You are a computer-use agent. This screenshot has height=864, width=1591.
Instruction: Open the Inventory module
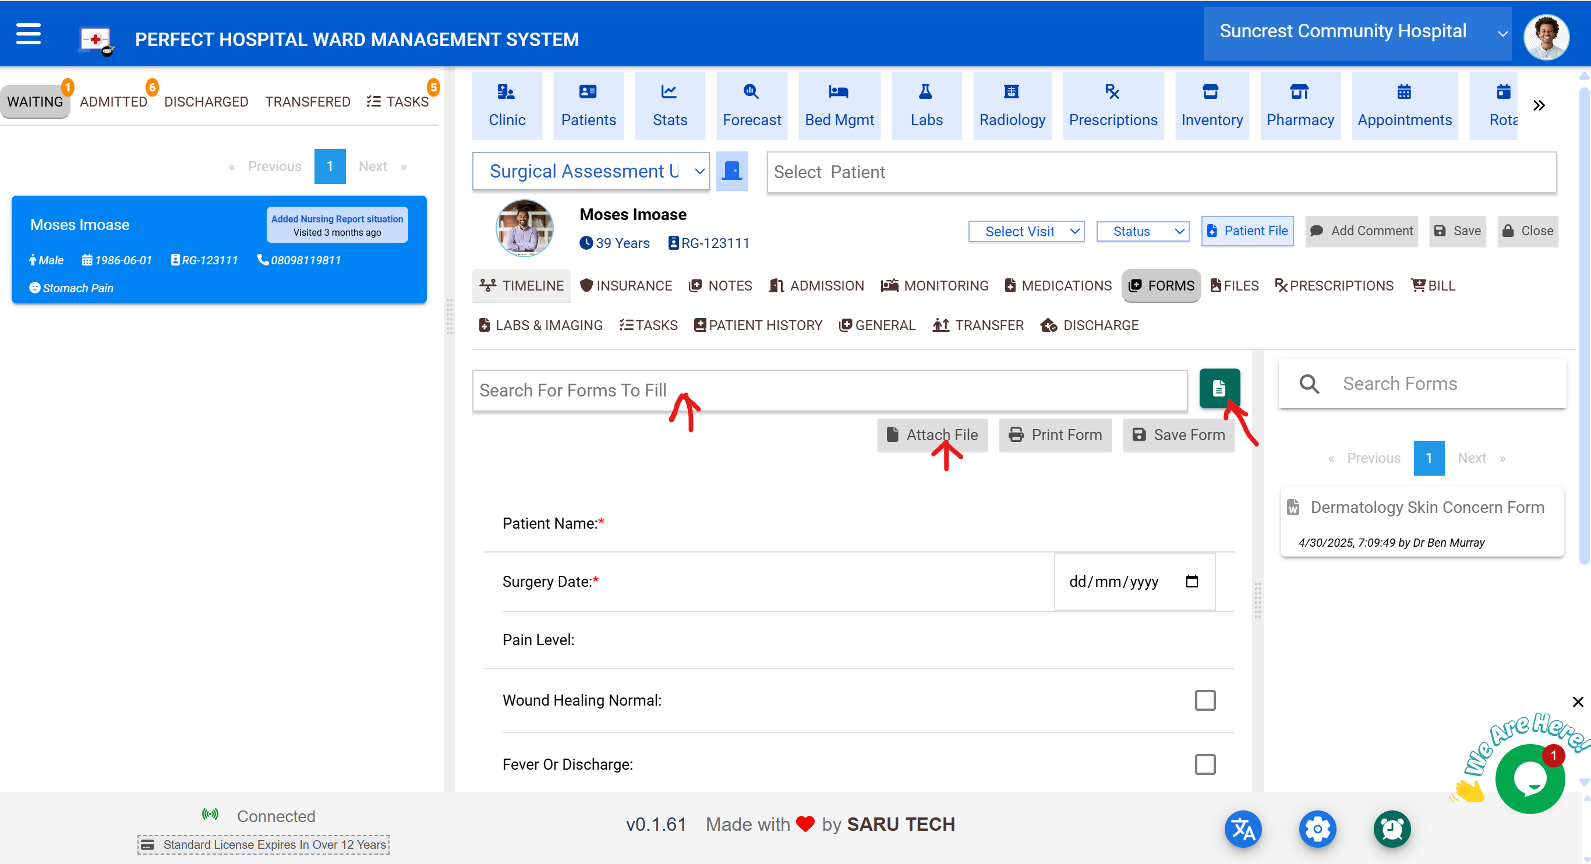(1212, 105)
